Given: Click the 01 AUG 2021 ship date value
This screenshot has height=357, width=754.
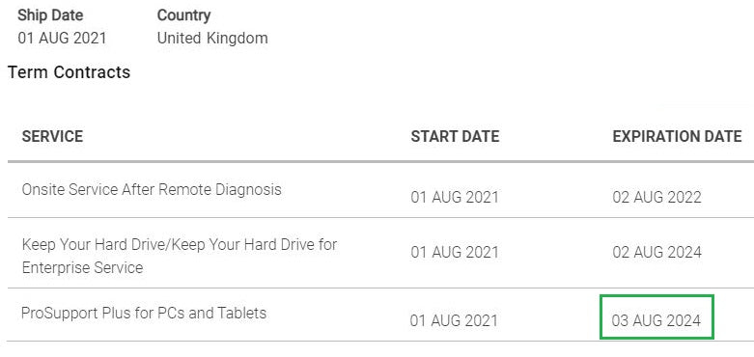Looking at the screenshot, I should 62,38.
